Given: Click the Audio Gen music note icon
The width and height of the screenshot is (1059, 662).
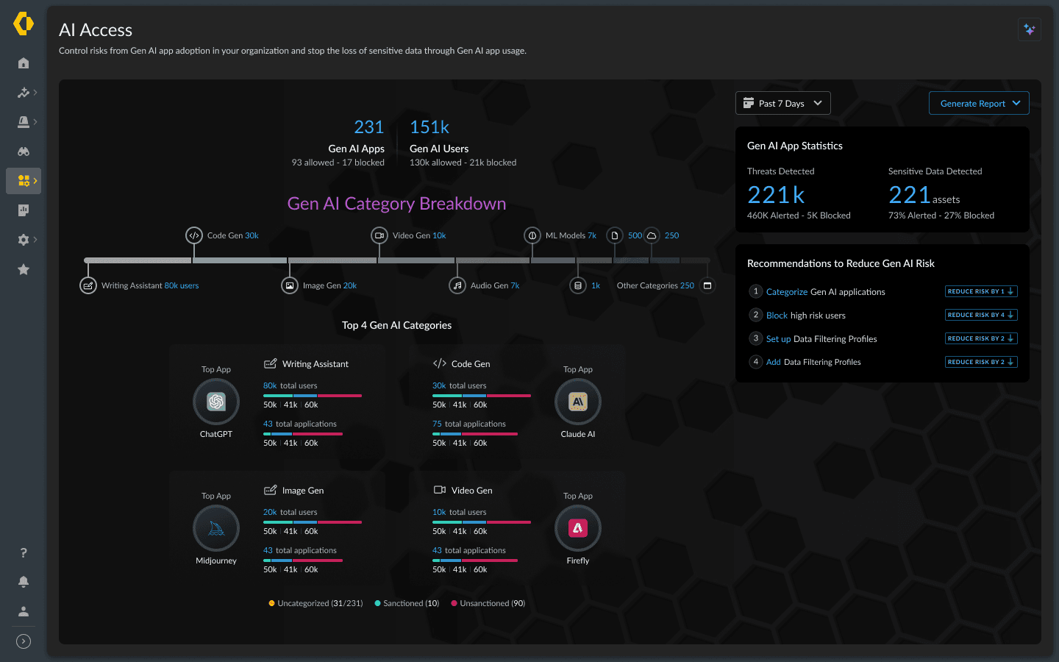Looking at the screenshot, I should (457, 285).
